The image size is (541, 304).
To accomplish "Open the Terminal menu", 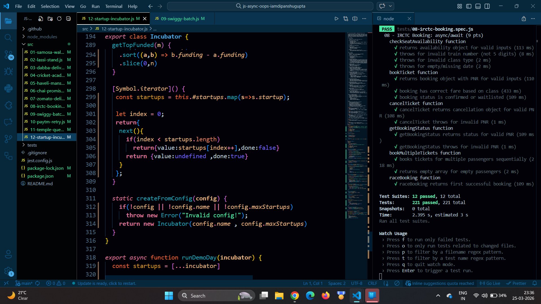I will 114,6.
